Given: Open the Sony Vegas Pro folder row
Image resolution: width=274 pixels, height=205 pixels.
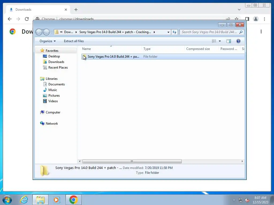Looking at the screenshot, I should click(163, 57).
